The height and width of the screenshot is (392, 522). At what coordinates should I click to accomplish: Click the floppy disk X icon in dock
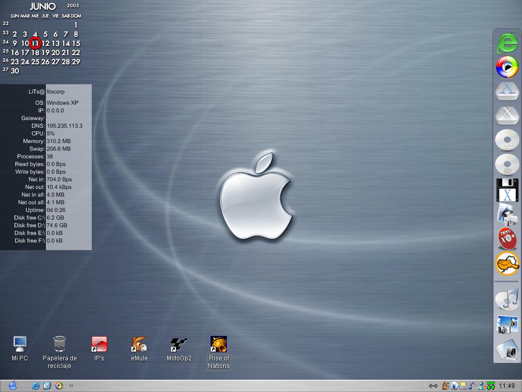coord(507,190)
